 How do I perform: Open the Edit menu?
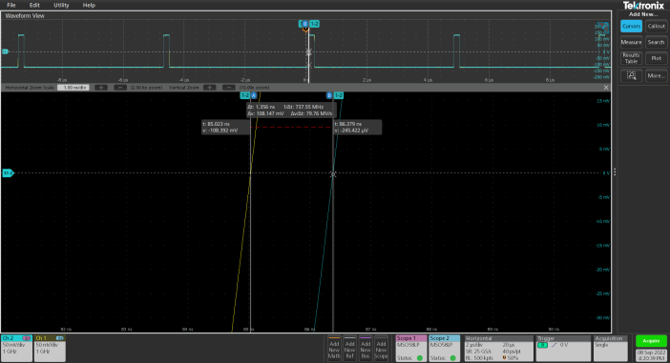click(34, 5)
